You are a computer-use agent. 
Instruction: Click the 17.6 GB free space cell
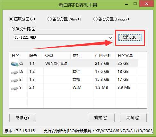pos(102,72)
